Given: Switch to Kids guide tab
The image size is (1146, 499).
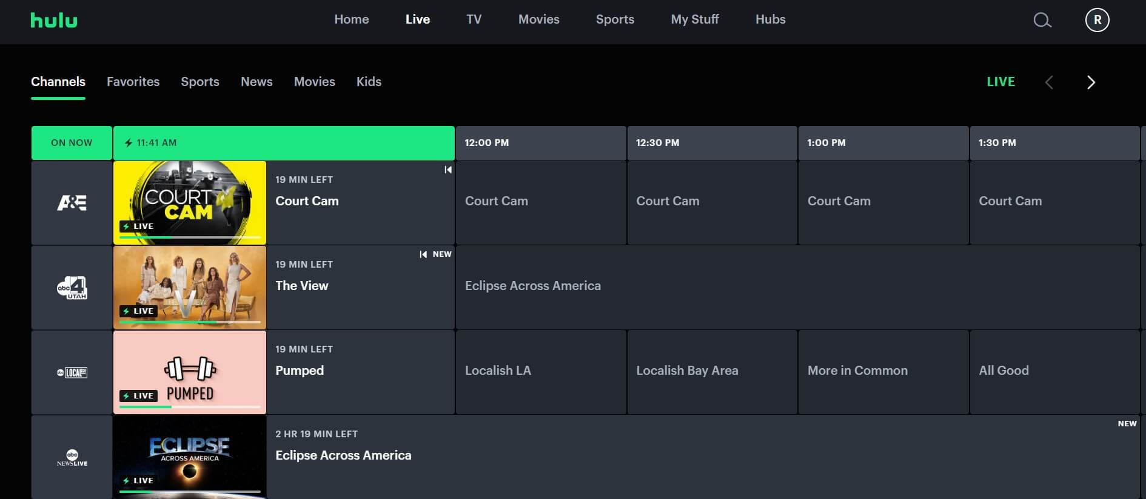Looking at the screenshot, I should pos(369,82).
